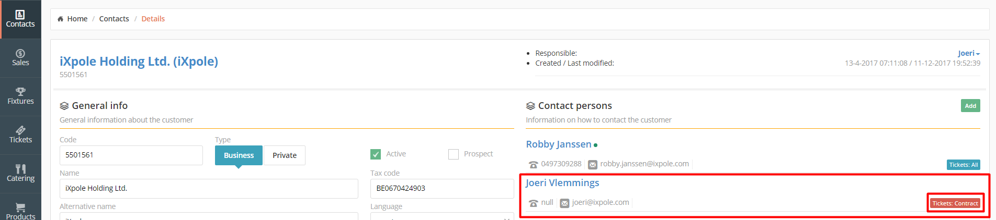Open the Sales dollar icon in the sidebar
This screenshot has height=220, width=996.
tap(20, 54)
